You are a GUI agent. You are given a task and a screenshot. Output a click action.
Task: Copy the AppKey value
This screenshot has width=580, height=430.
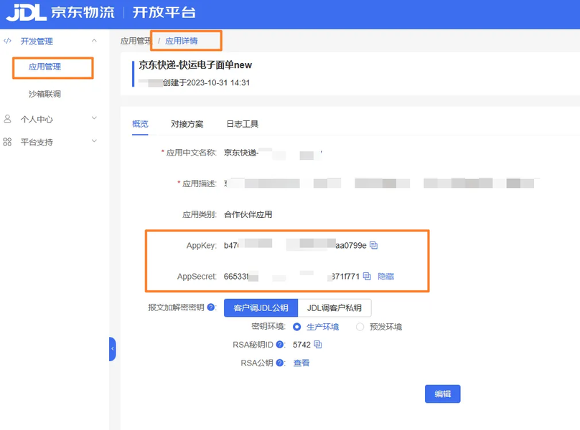[373, 245]
